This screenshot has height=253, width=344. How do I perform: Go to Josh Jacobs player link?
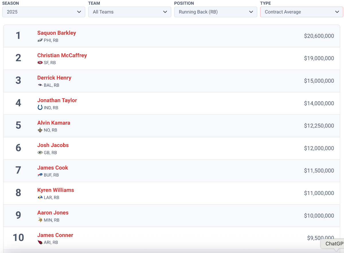tap(53, 145)
